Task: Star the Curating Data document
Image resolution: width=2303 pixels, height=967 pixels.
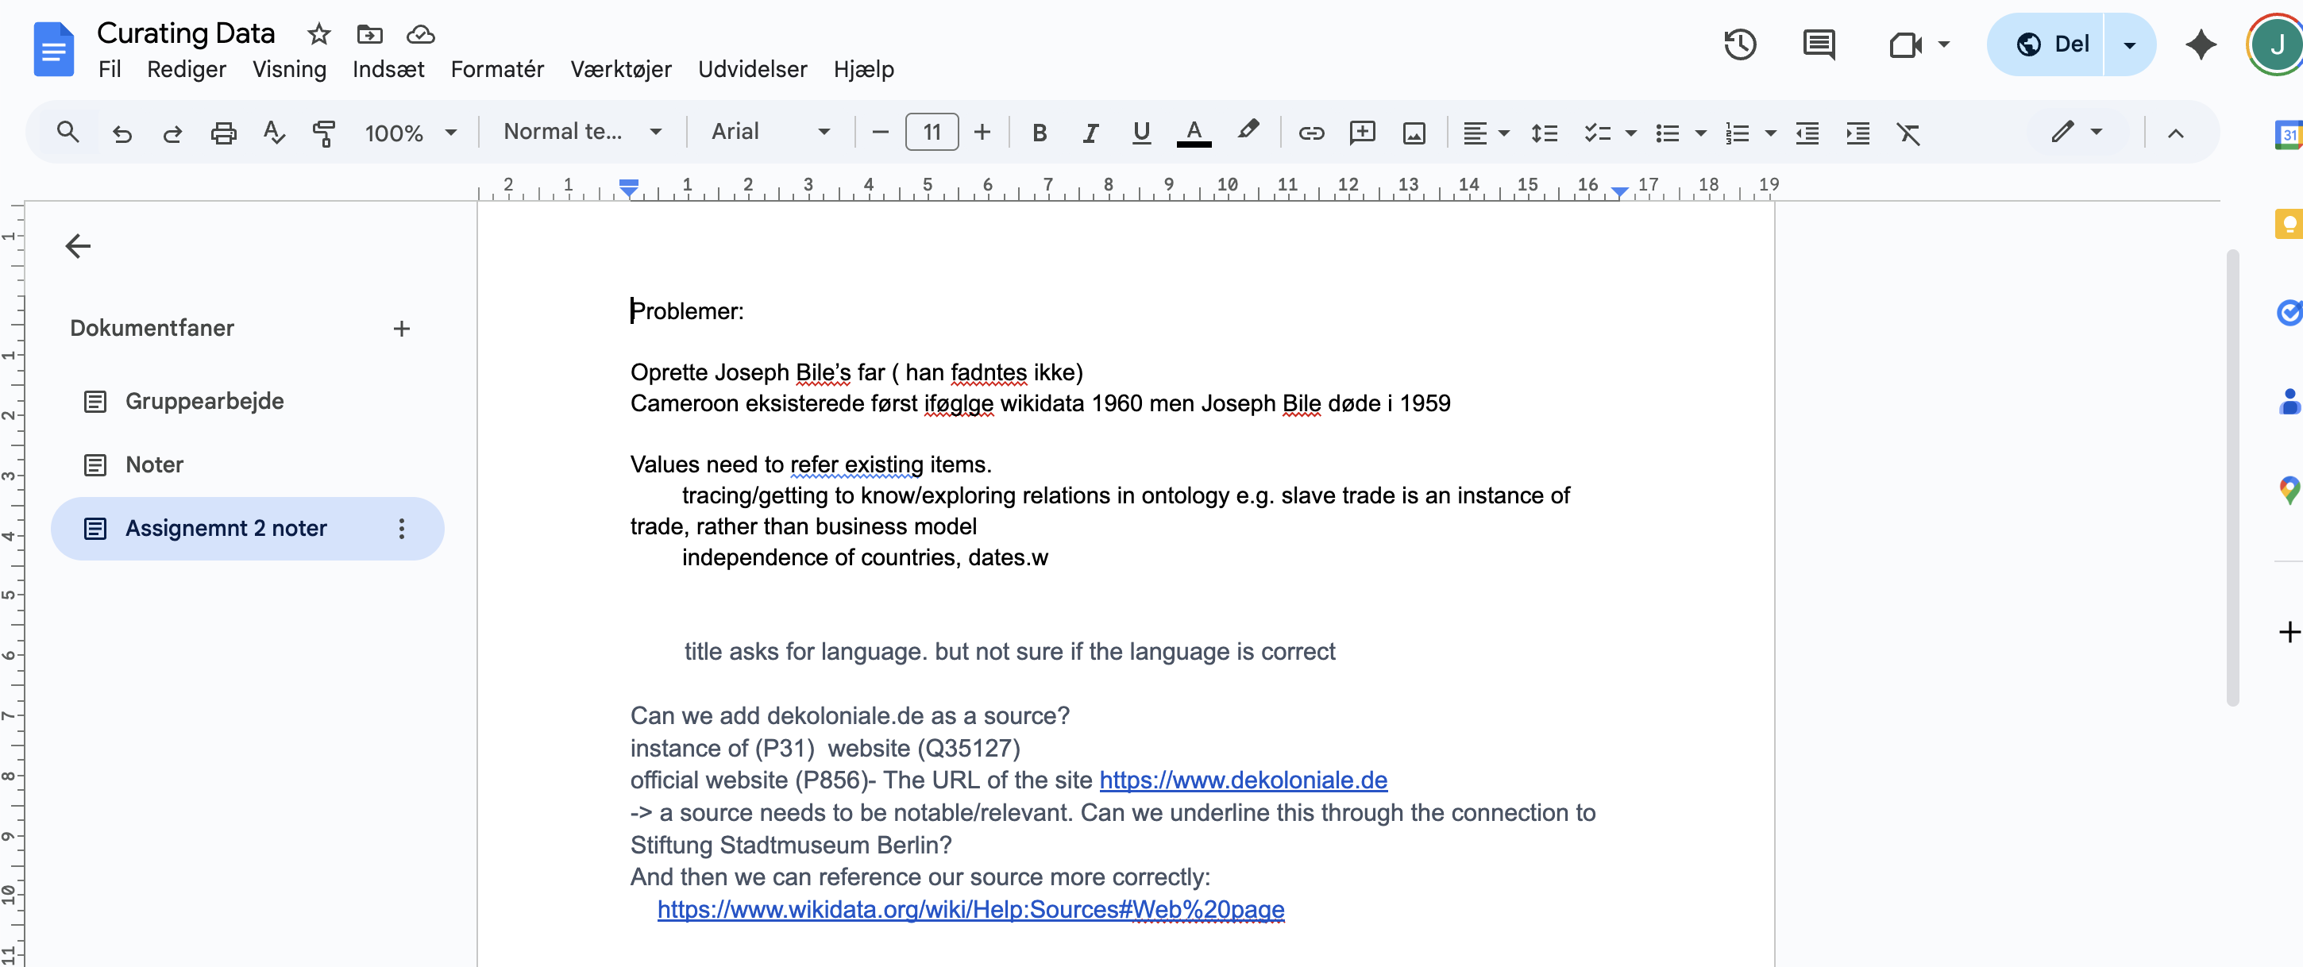Action: pyautogui.click(x=318, y=35)
